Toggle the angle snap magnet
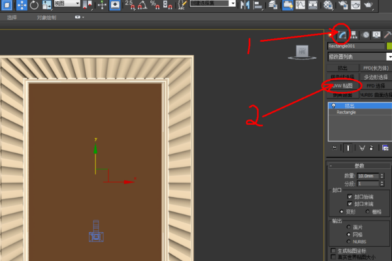 pos(142,5)
